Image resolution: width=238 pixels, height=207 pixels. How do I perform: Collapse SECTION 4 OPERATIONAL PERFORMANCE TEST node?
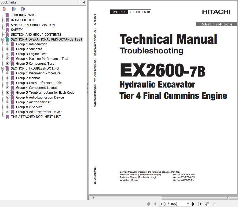(x=3, y=39)
